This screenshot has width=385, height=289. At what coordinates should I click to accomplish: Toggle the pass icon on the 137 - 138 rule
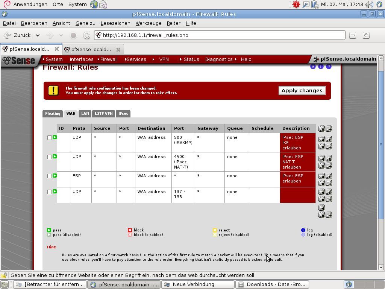pos(55,191)
